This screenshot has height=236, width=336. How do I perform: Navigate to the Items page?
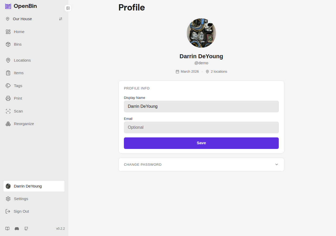(19, 73)
